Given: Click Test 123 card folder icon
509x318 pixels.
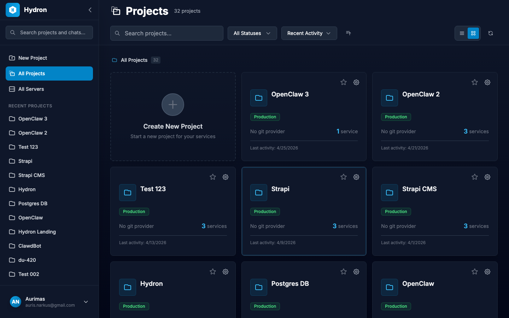Looking at the screenshot, I should point(128,193).
